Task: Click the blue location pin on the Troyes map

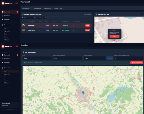Action: [83, 92]
